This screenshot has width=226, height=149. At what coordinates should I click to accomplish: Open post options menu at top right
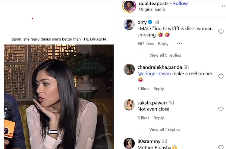click(x=224, y=6)
